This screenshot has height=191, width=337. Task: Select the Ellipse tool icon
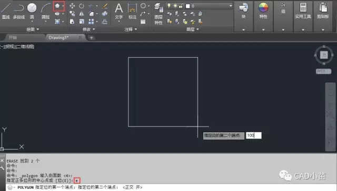coord(57,14)
